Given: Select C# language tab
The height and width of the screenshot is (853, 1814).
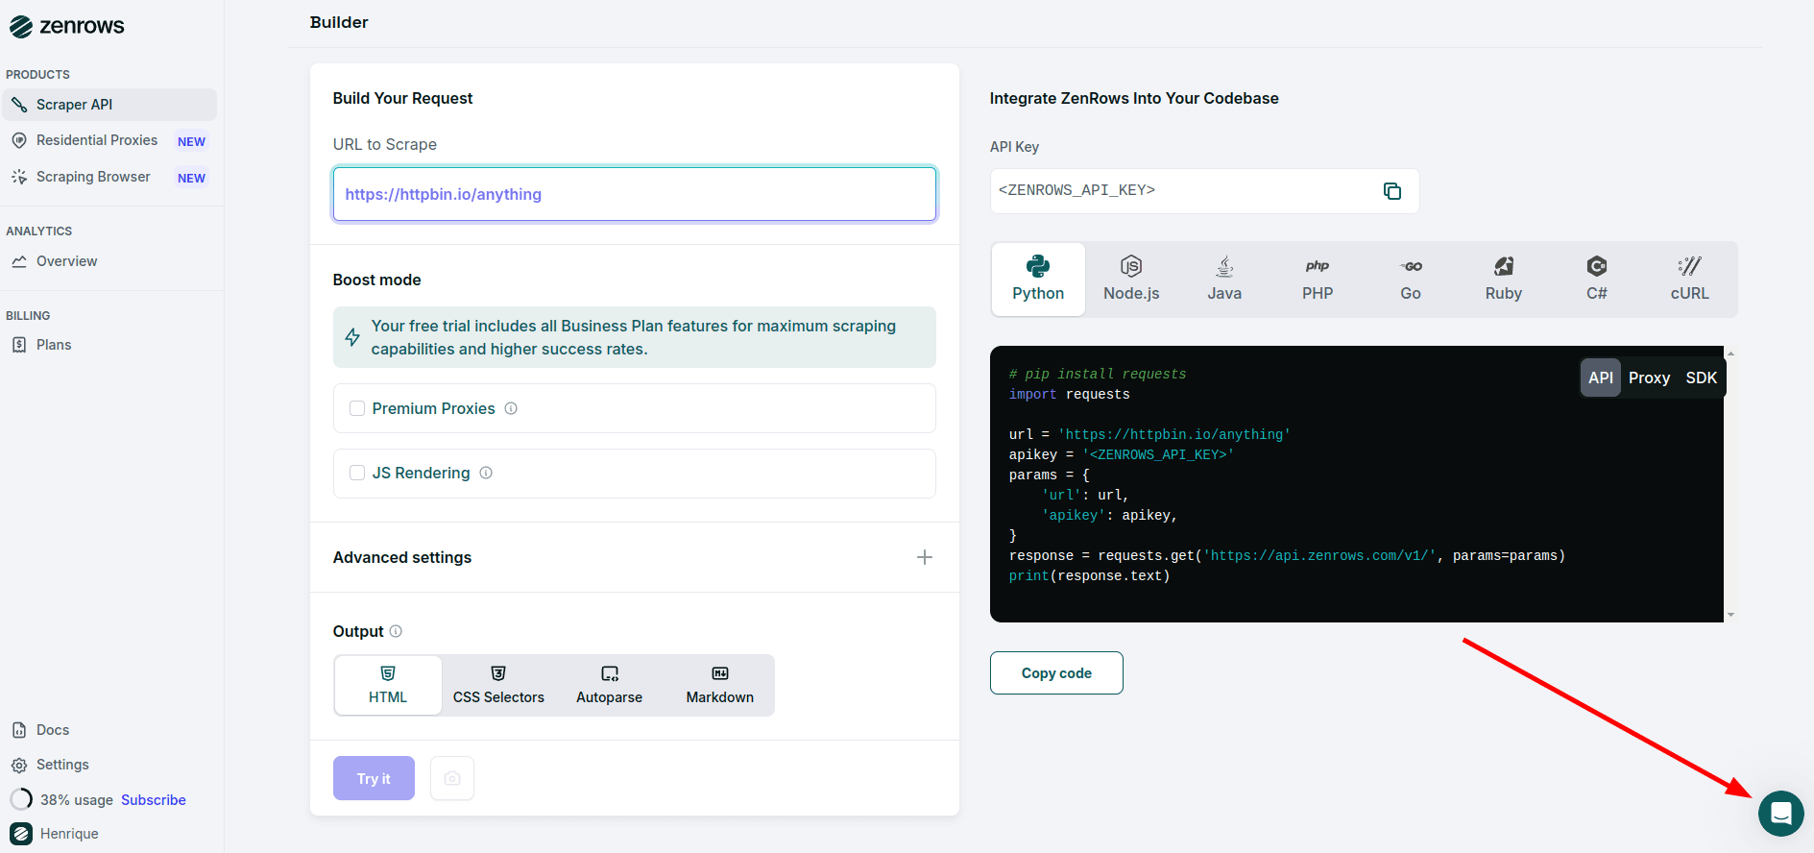Looking at the screenshot, I should point(1597,280).
